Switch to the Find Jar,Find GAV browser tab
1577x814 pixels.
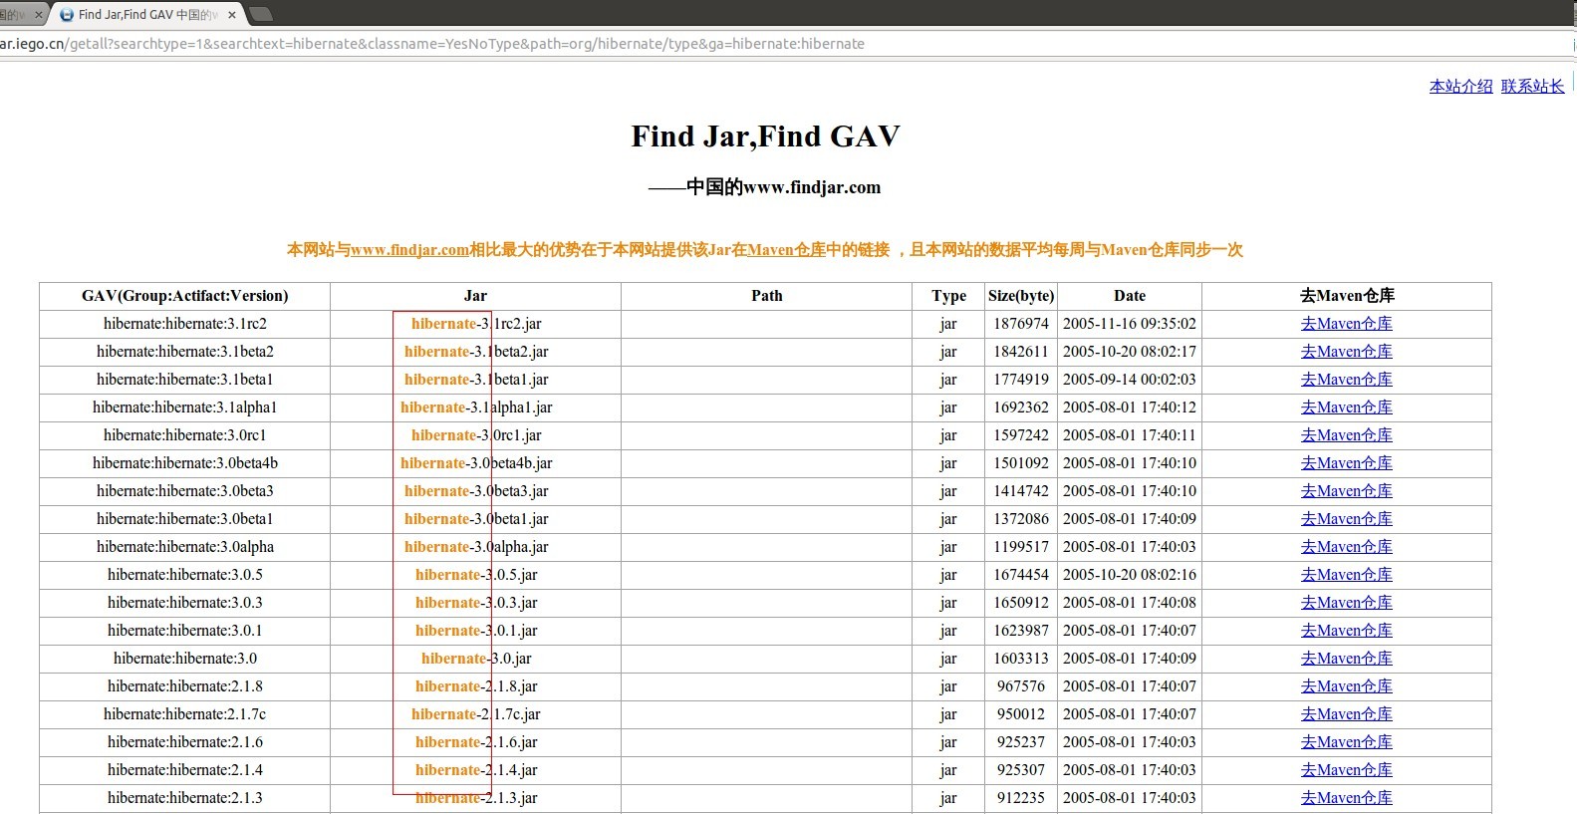(x=146, y=14)
